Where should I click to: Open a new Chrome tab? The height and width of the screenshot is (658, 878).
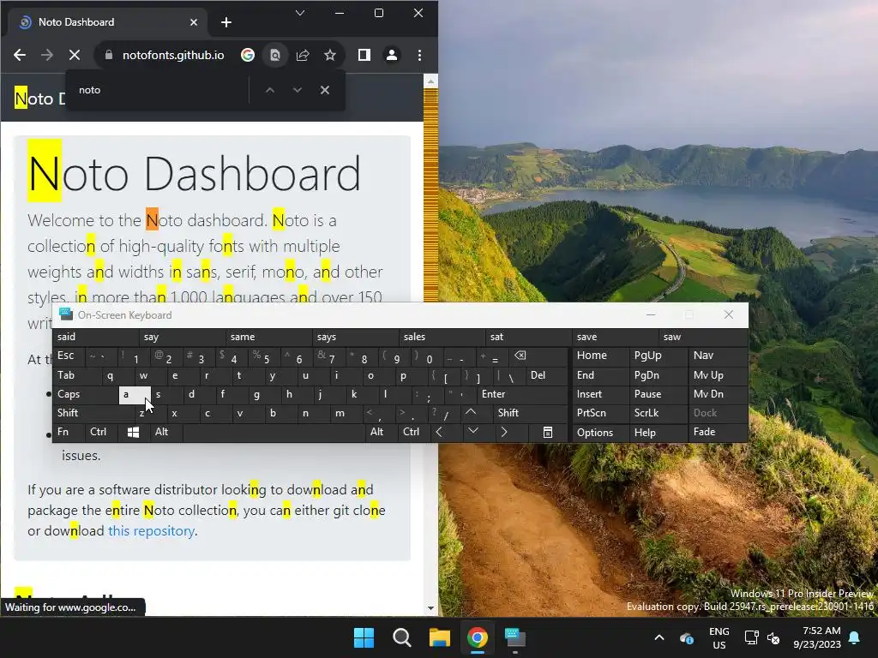click(226, 22)
